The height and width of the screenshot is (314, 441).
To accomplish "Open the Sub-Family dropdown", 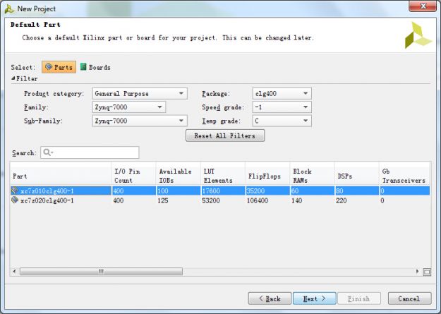I will click(140, 121).
